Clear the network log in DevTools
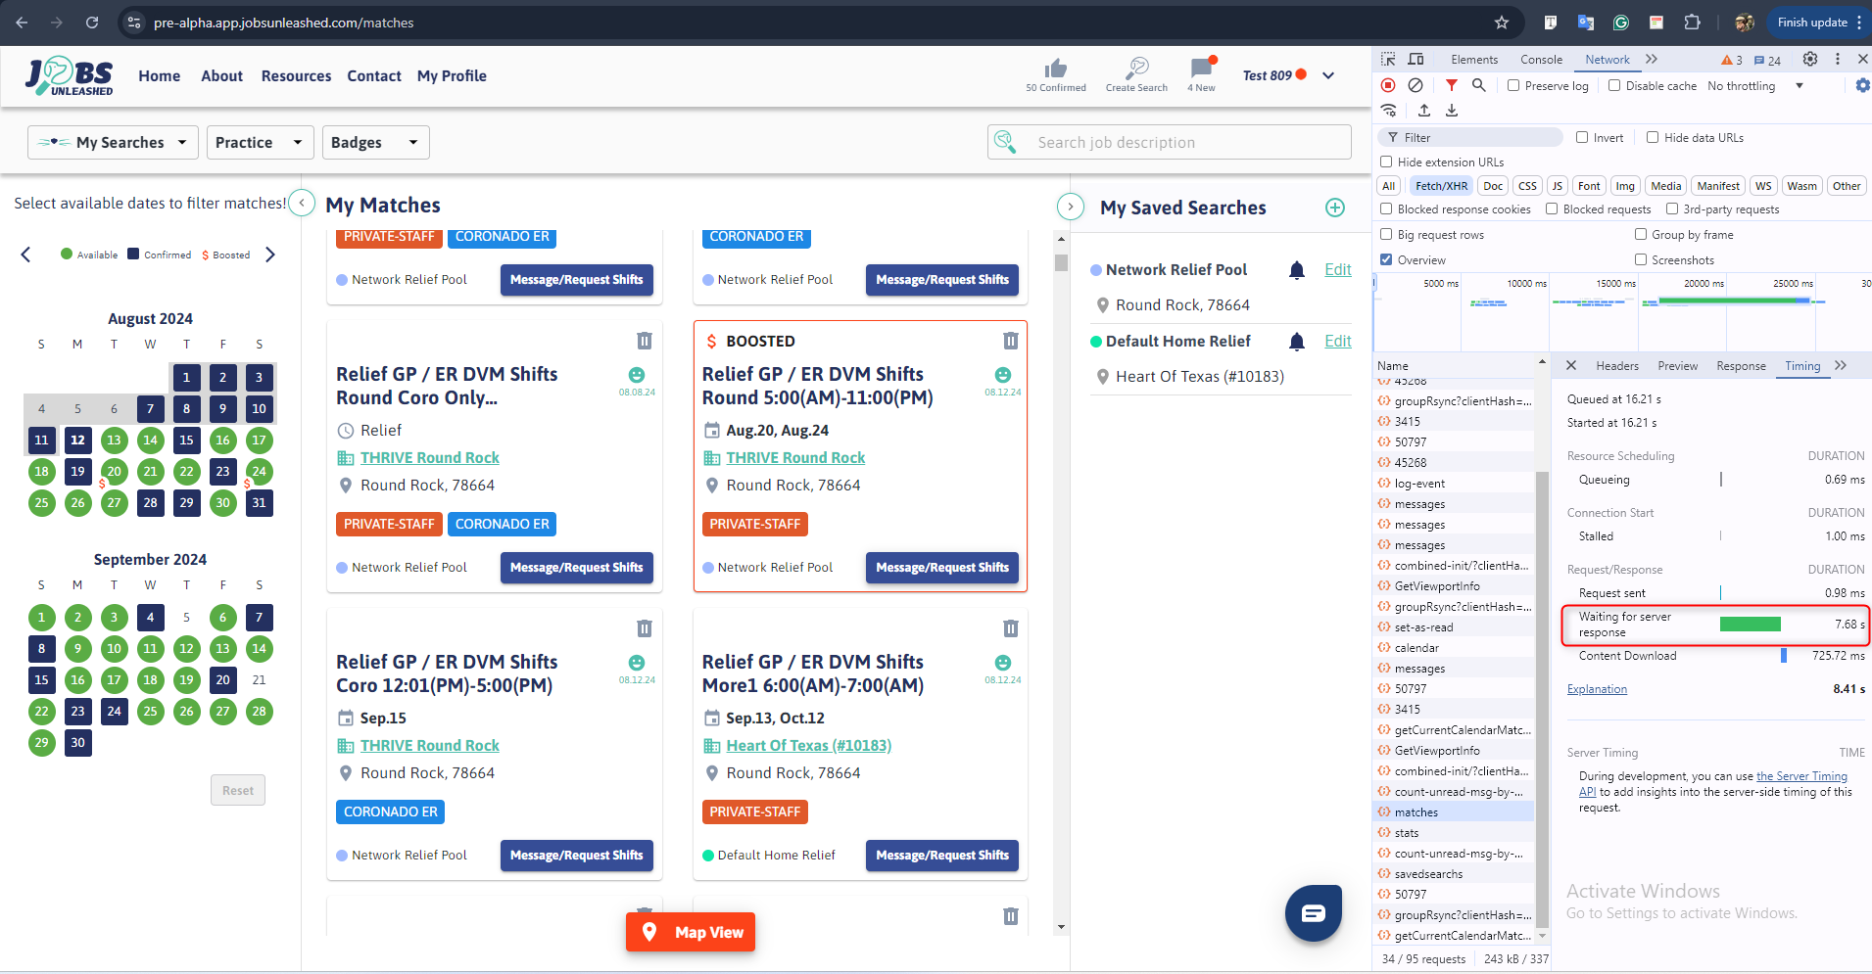The image size is (1872, 974). tap(1416, 86)
